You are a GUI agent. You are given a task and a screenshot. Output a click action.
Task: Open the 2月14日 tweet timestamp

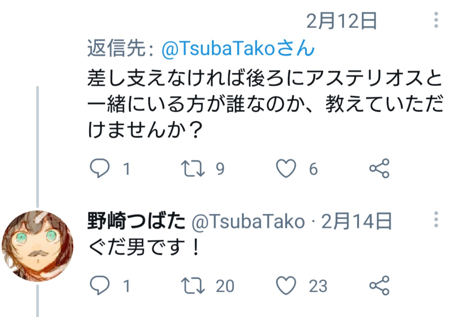click(357, 221)
